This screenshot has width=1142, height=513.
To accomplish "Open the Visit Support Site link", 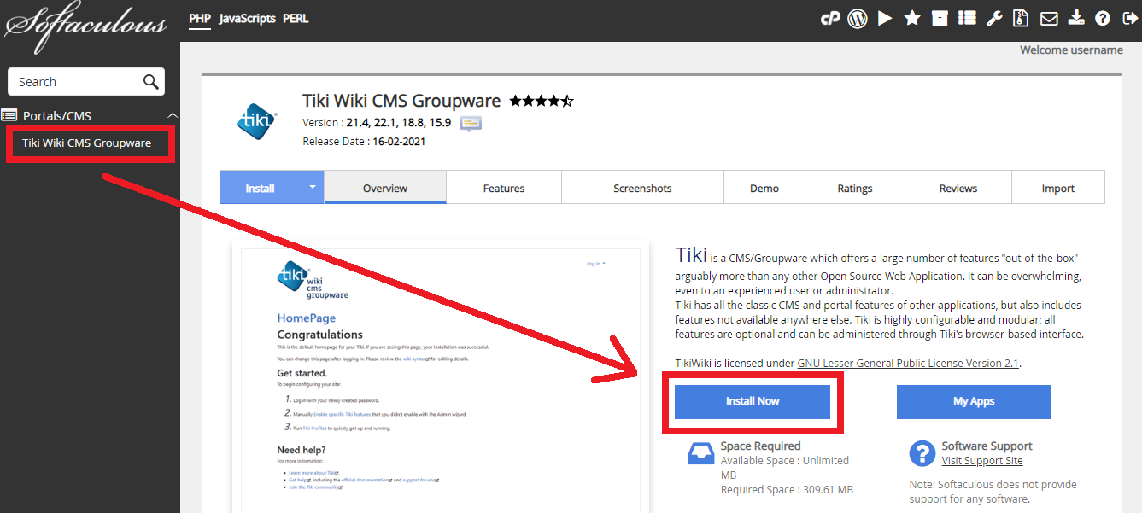I will point(981,461).
